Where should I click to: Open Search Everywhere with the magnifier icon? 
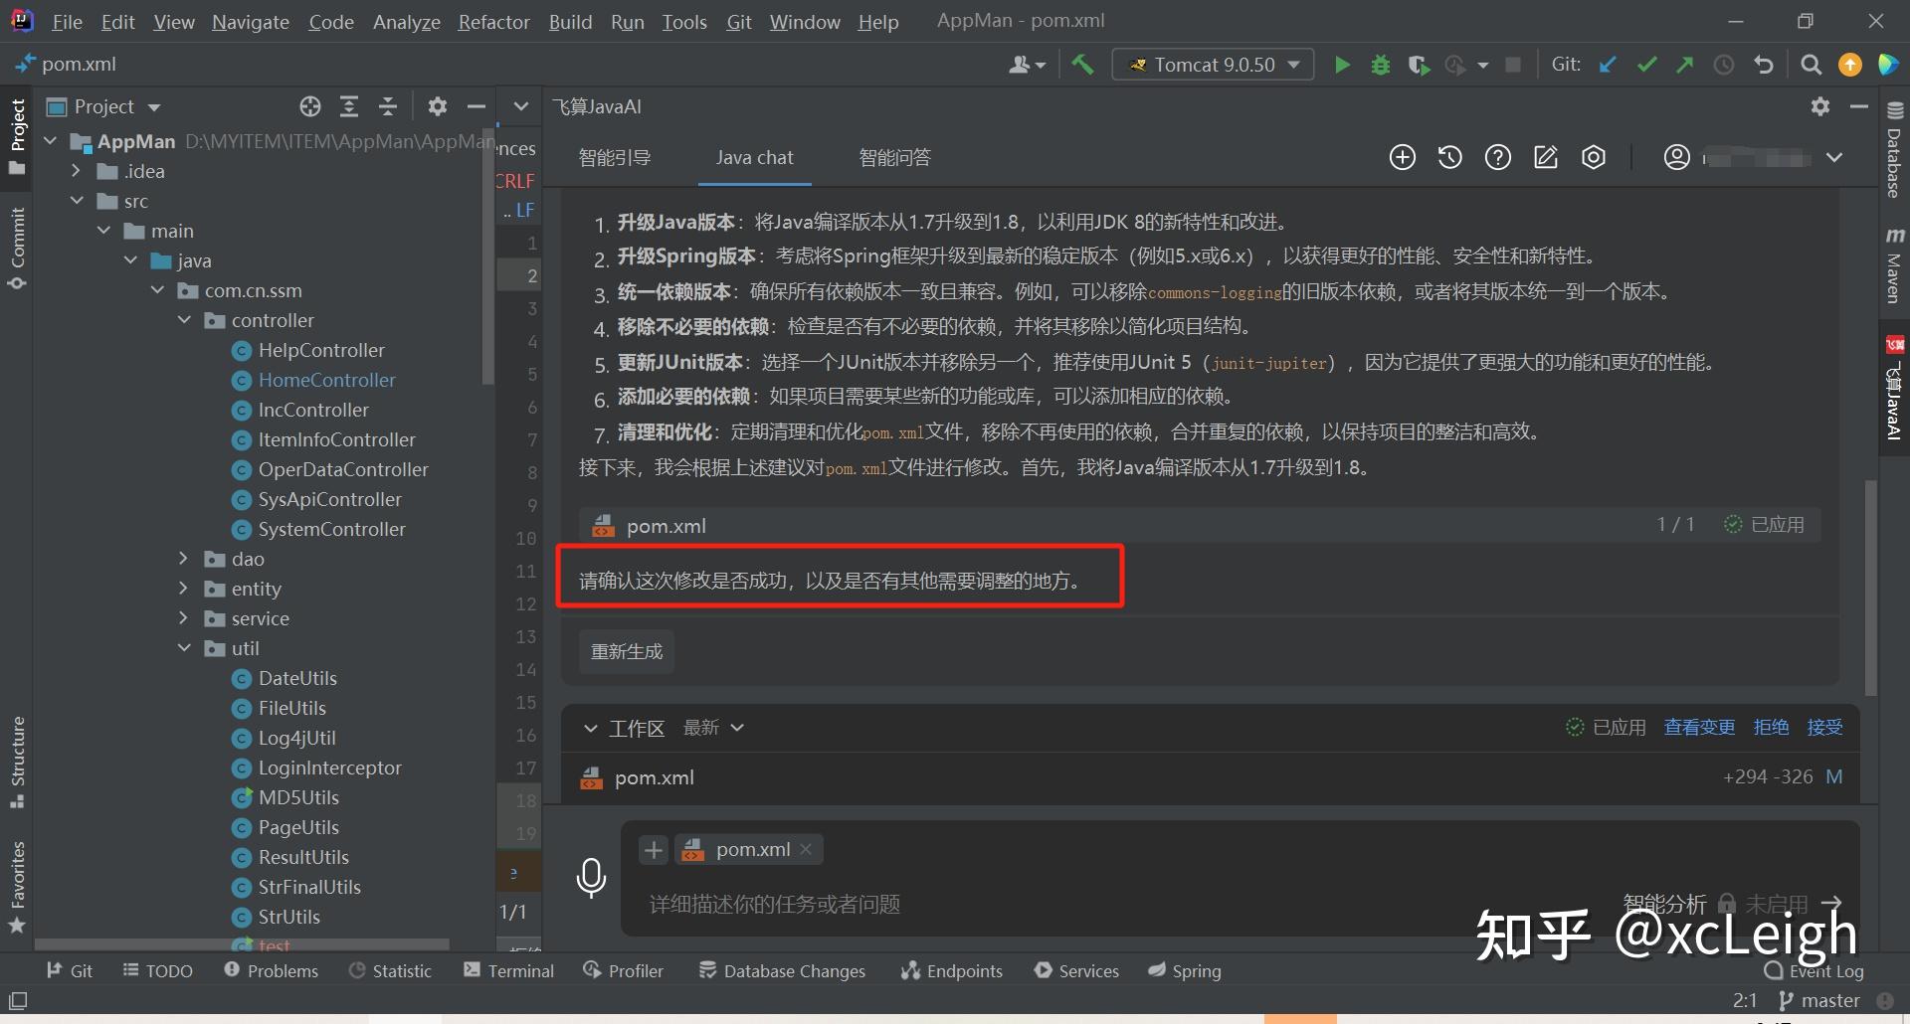point(1811,64)
